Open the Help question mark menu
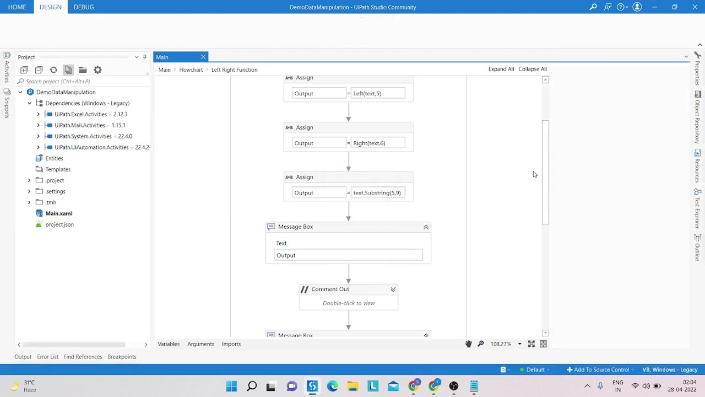The image size is (705, 397). tap(622, 7)
